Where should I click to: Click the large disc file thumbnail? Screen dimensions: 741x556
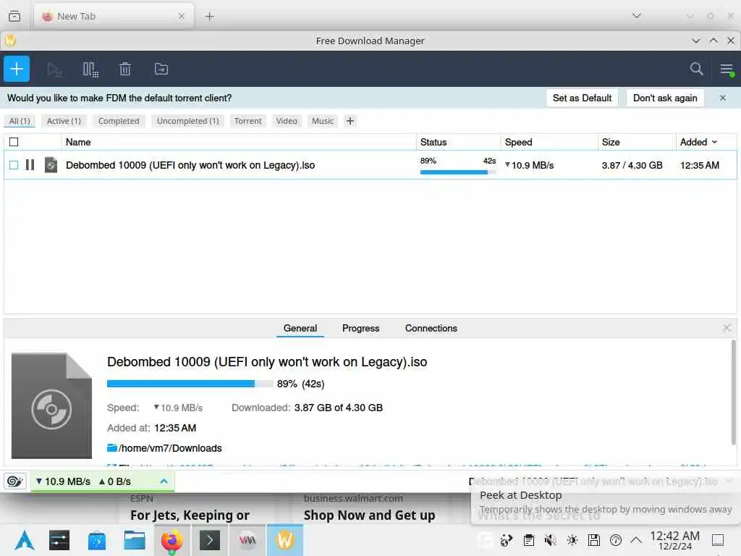(51, 405)
